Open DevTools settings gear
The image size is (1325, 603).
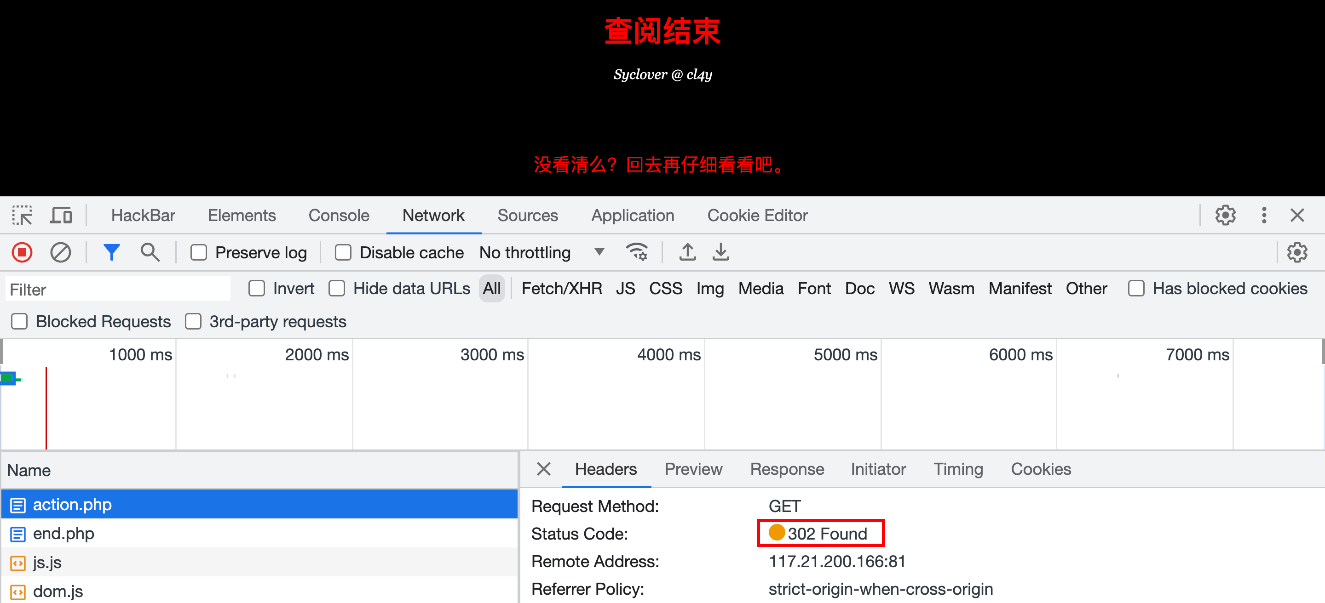tap(1225, 215)
